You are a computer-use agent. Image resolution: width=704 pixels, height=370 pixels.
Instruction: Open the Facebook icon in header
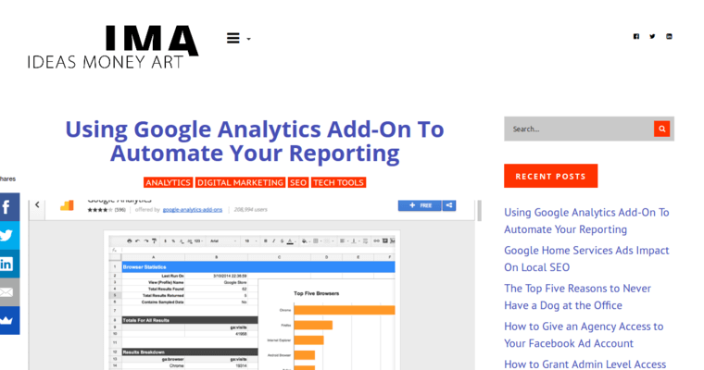point(636,36)
